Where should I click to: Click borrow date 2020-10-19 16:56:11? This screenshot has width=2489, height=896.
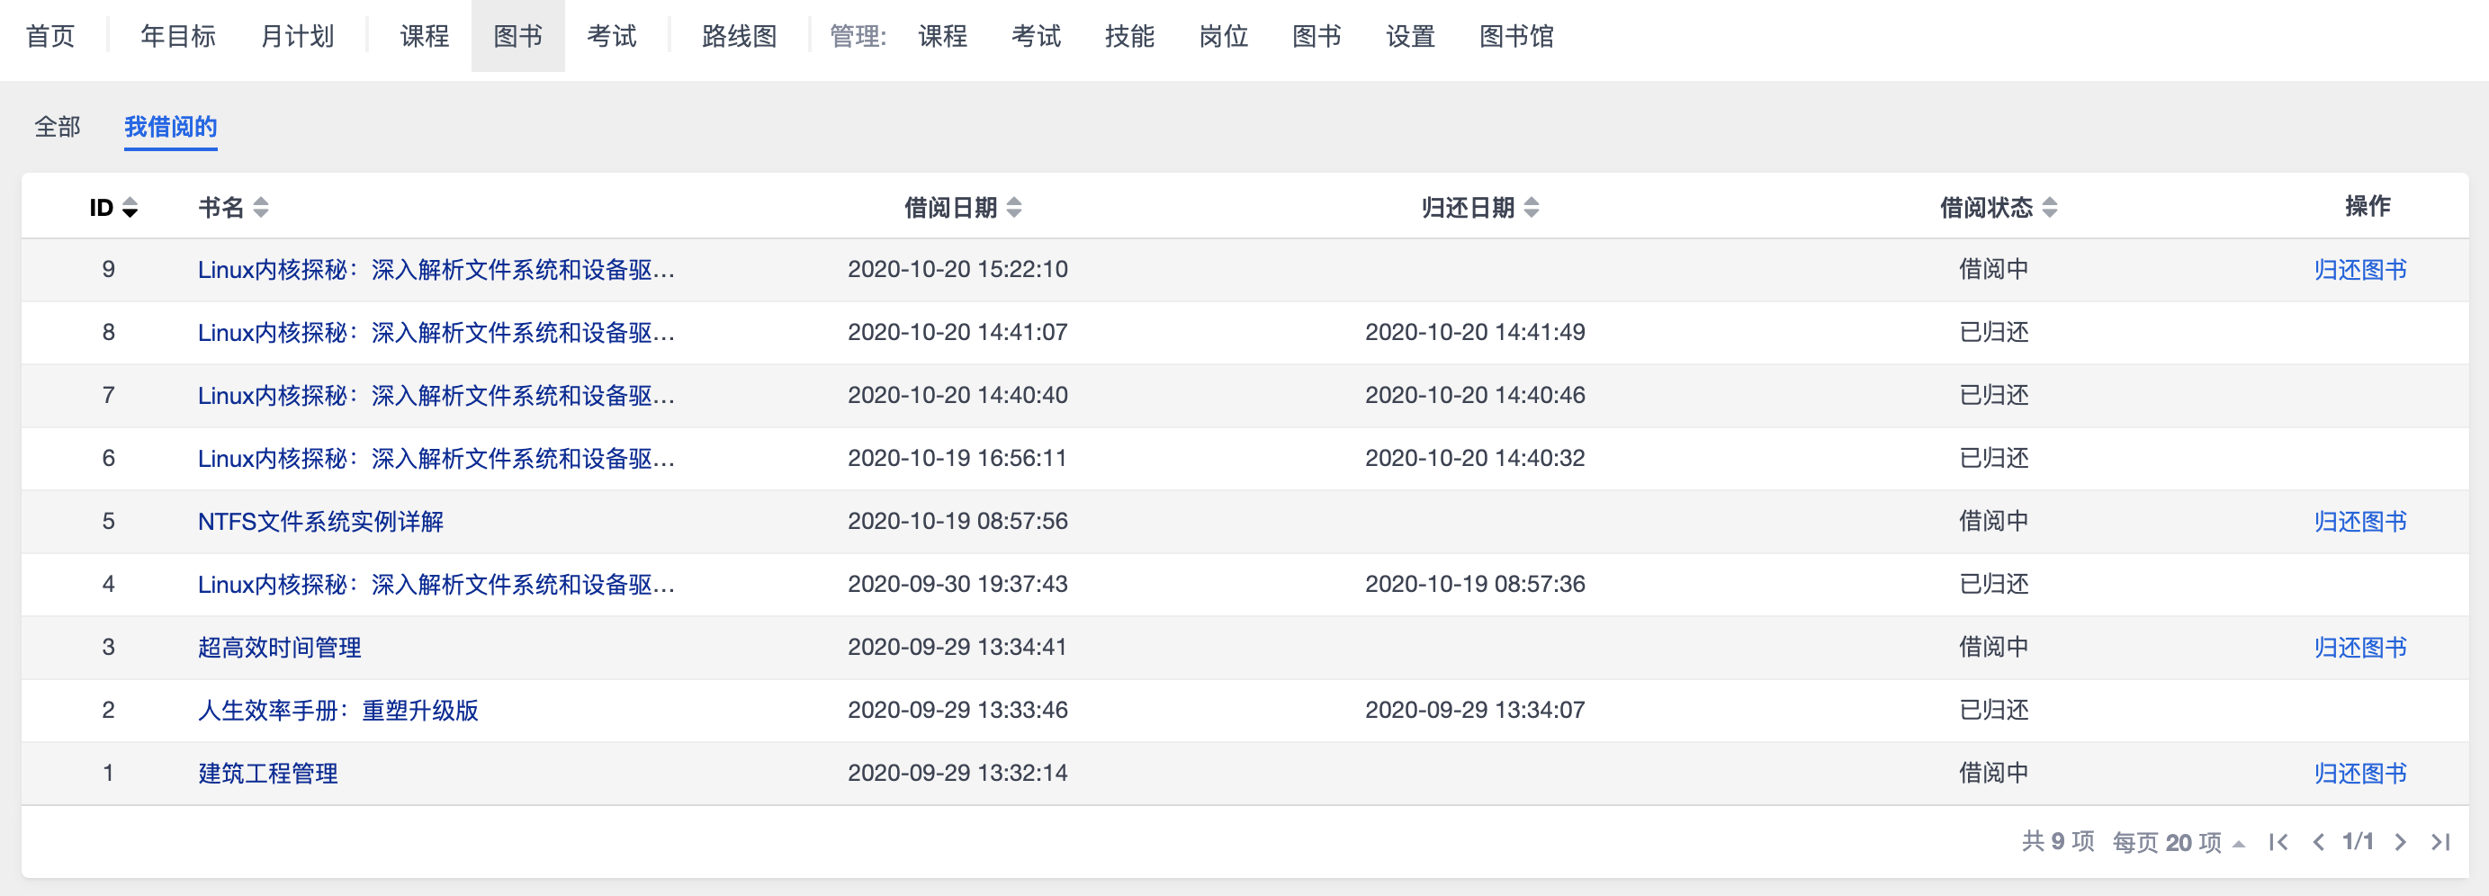[957, 458]
